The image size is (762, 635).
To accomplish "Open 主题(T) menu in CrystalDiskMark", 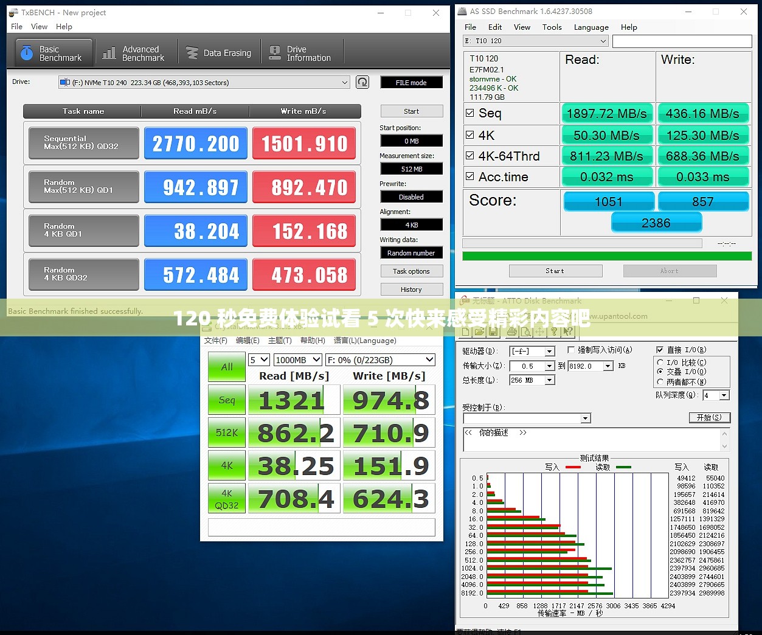I will 280,341.
